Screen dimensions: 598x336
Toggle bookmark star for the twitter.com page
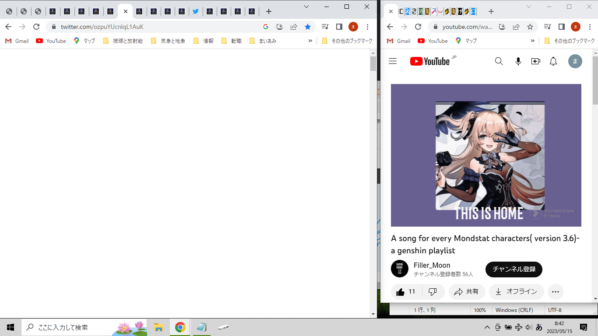308,27
